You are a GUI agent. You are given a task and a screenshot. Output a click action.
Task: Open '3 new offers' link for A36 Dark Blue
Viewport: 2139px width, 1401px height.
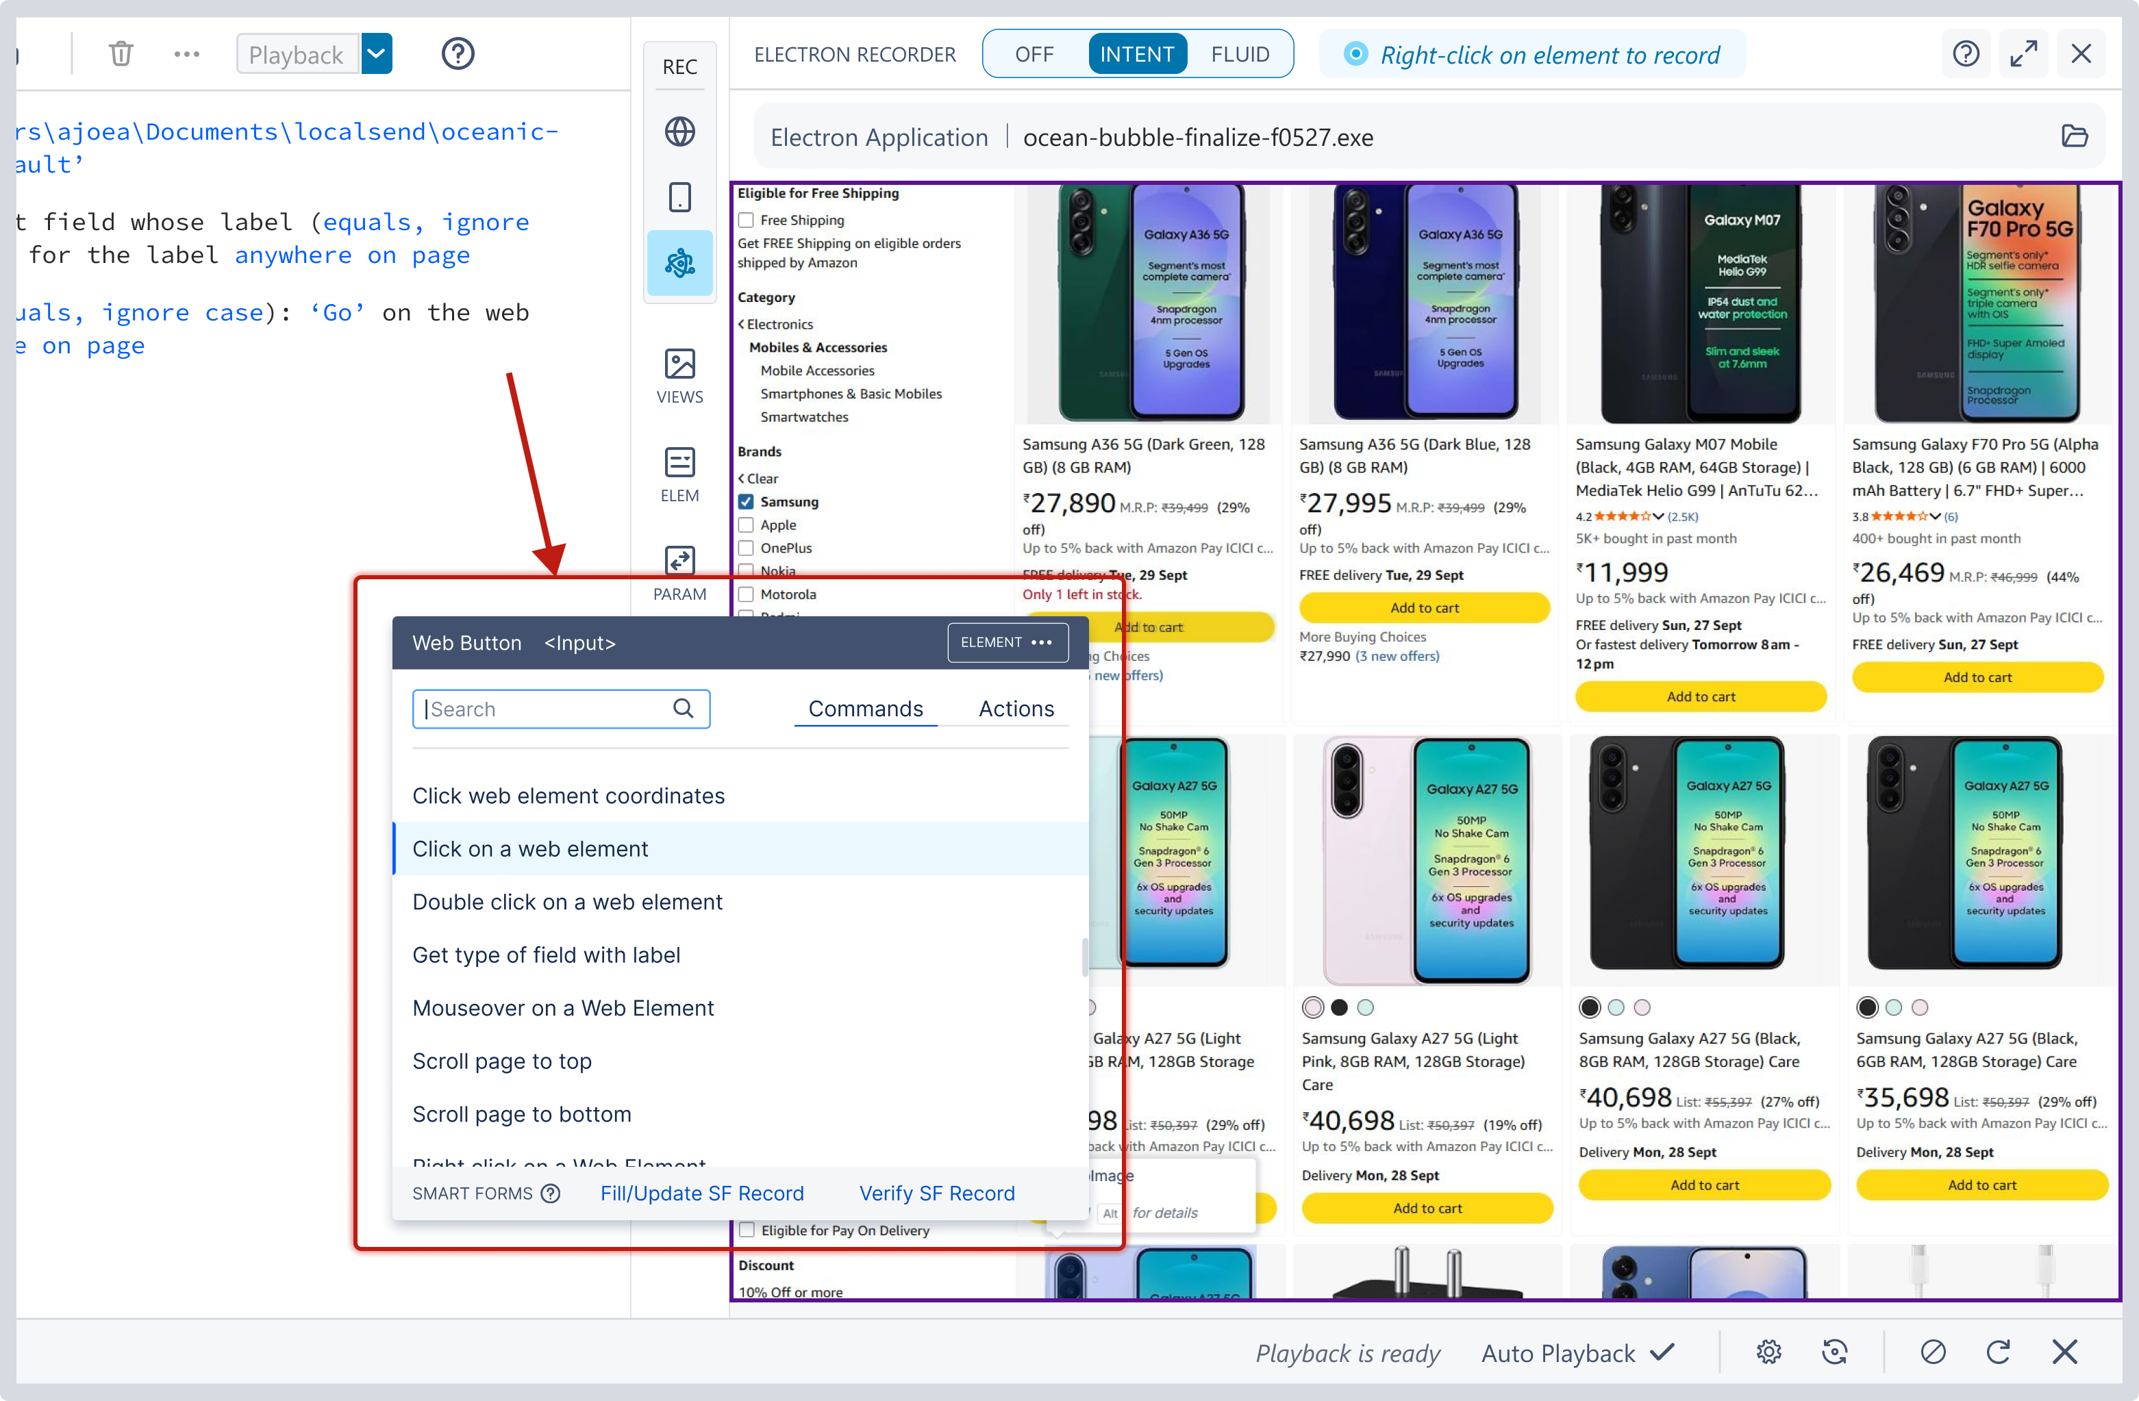pyautogui.click(x=1397, y=656)
